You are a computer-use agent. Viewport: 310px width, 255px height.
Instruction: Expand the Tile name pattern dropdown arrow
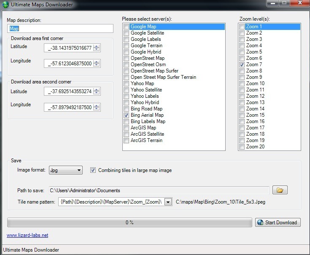(x=168, y=202)
